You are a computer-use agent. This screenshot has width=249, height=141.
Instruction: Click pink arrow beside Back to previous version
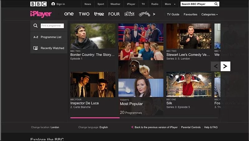coord(132,127)
